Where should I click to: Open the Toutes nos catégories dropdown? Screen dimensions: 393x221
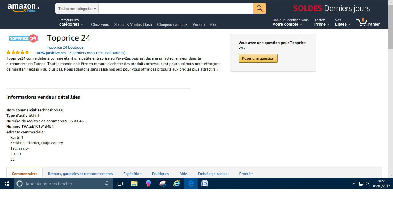coord(77,9)
